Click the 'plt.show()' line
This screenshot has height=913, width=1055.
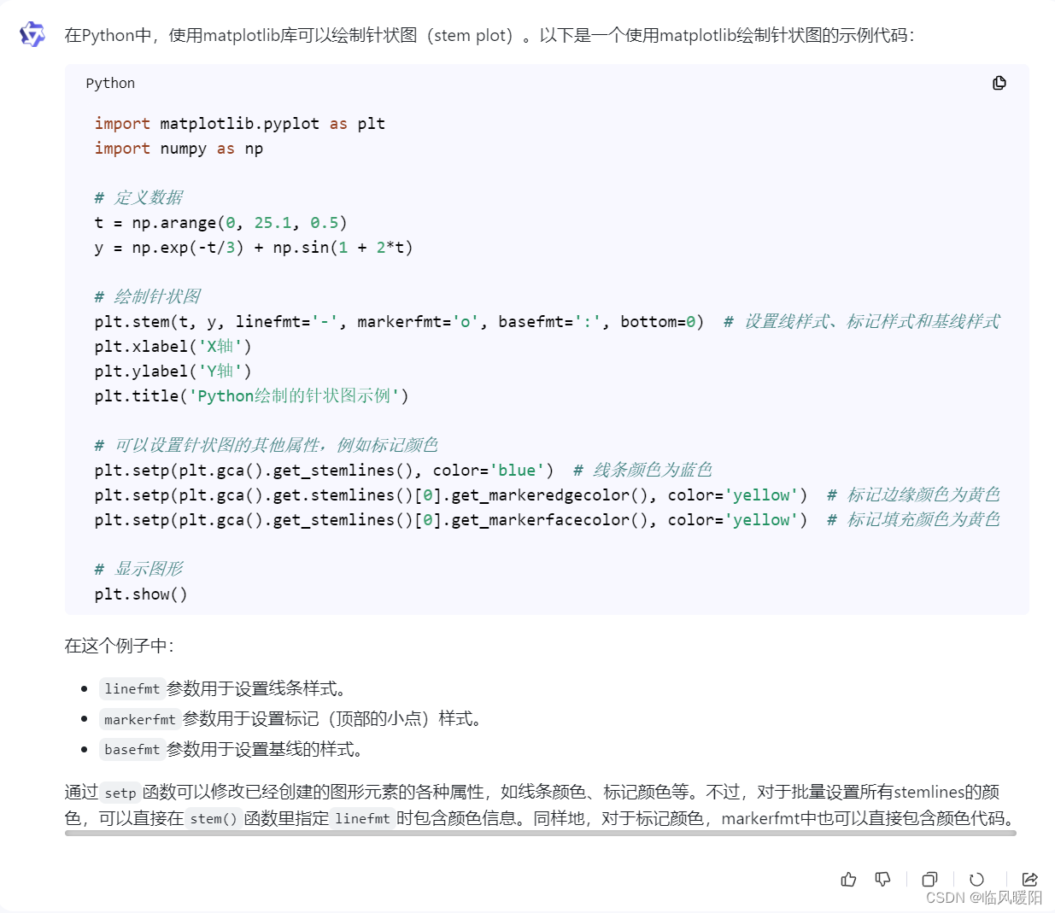(141, 594)
